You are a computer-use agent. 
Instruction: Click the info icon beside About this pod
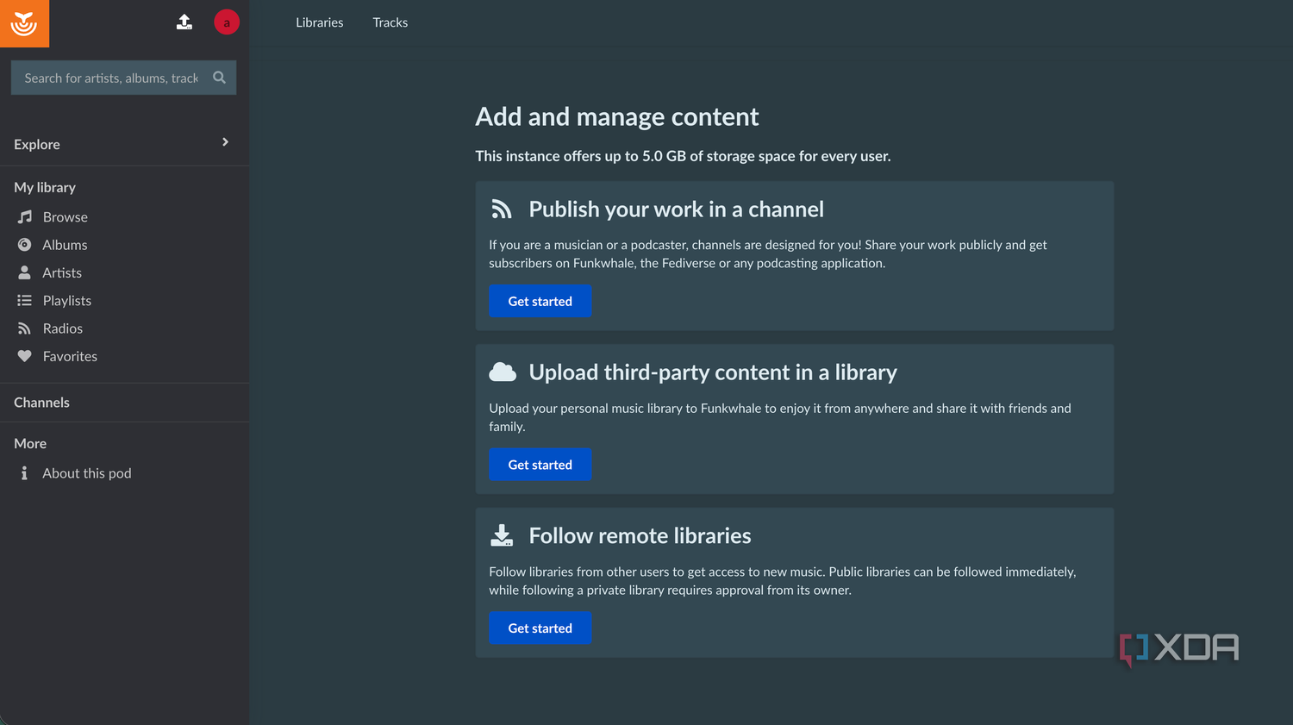pos(24,473)
